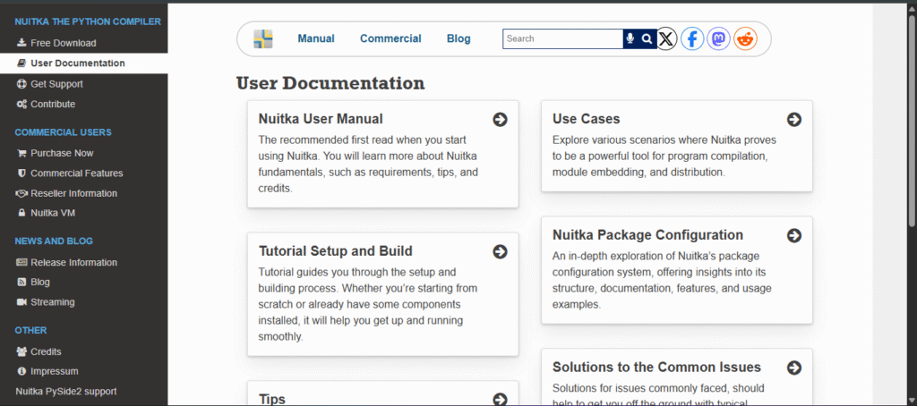
Task: Click the Nuitka Package Configuration title
Action: (x=648, y=235)
